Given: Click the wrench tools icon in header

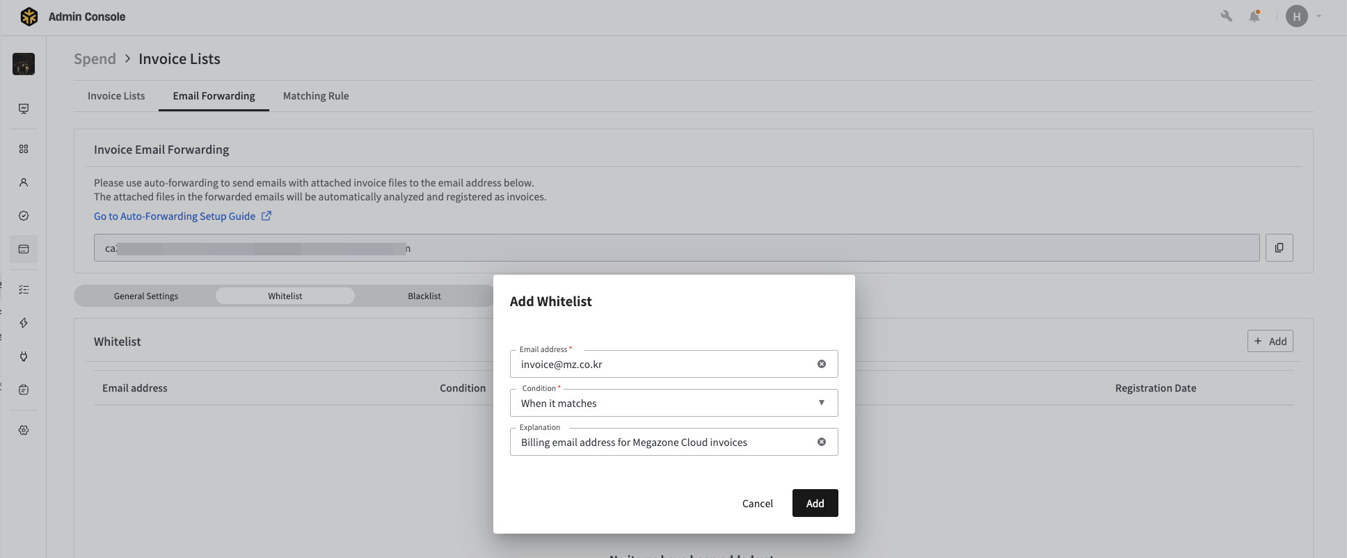Looking at the screenshot, I should point(1226,16).
